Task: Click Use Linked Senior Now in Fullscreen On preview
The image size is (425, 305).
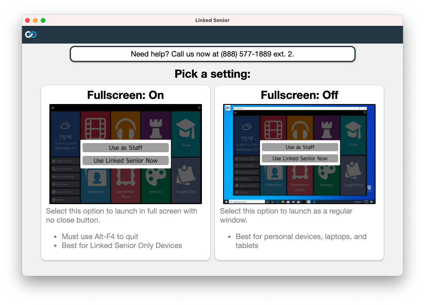Action: (x=125, y=160)
